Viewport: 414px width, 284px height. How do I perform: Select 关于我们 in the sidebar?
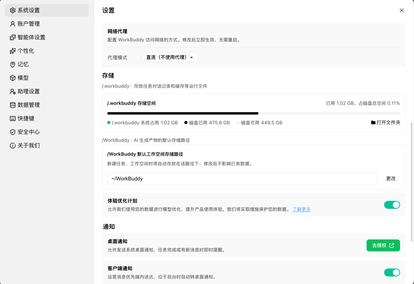[47, 145]
